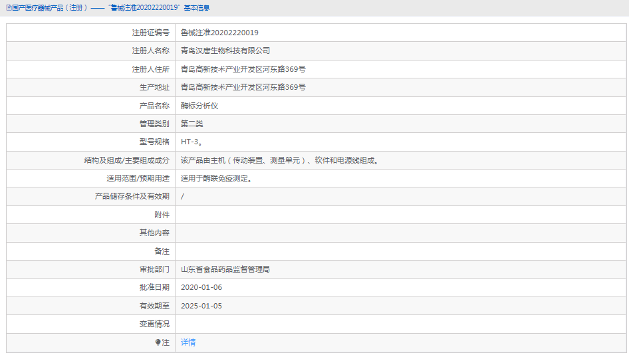Click the product name 酶标分析仪
This screenshot has height=357, width=629.
(x=199, y=106)
